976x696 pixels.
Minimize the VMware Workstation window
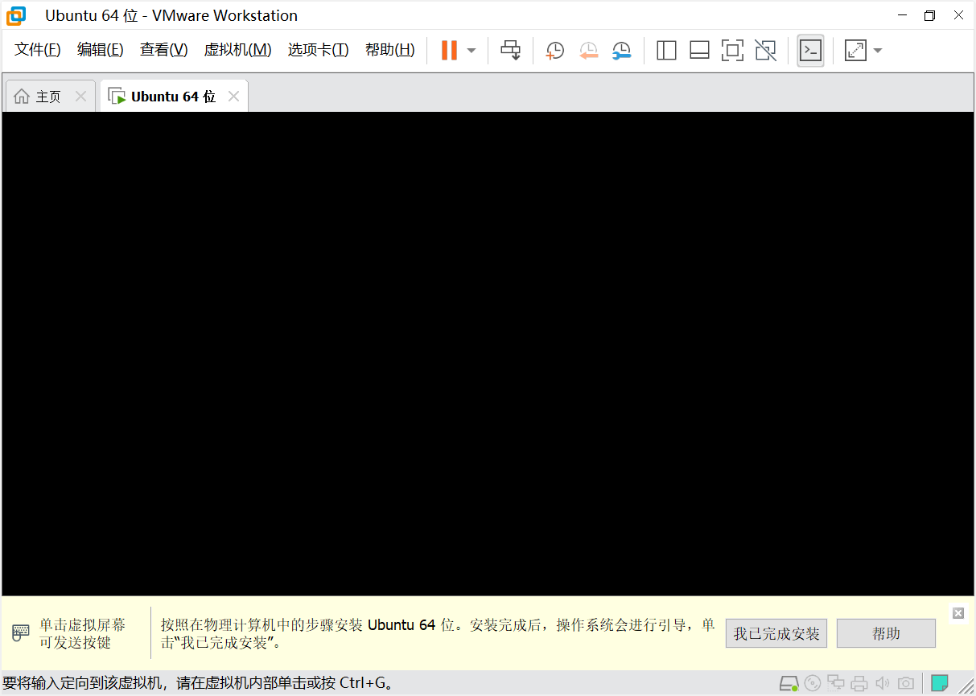point(900,15)
